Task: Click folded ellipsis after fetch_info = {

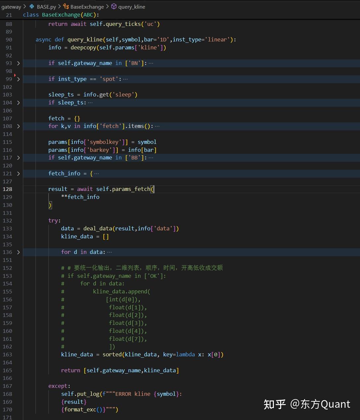Action: (x=96, y=174)
